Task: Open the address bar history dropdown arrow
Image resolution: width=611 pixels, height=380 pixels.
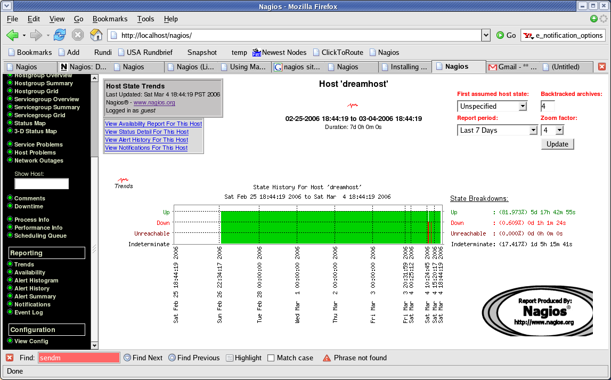Action: (486, 36)
